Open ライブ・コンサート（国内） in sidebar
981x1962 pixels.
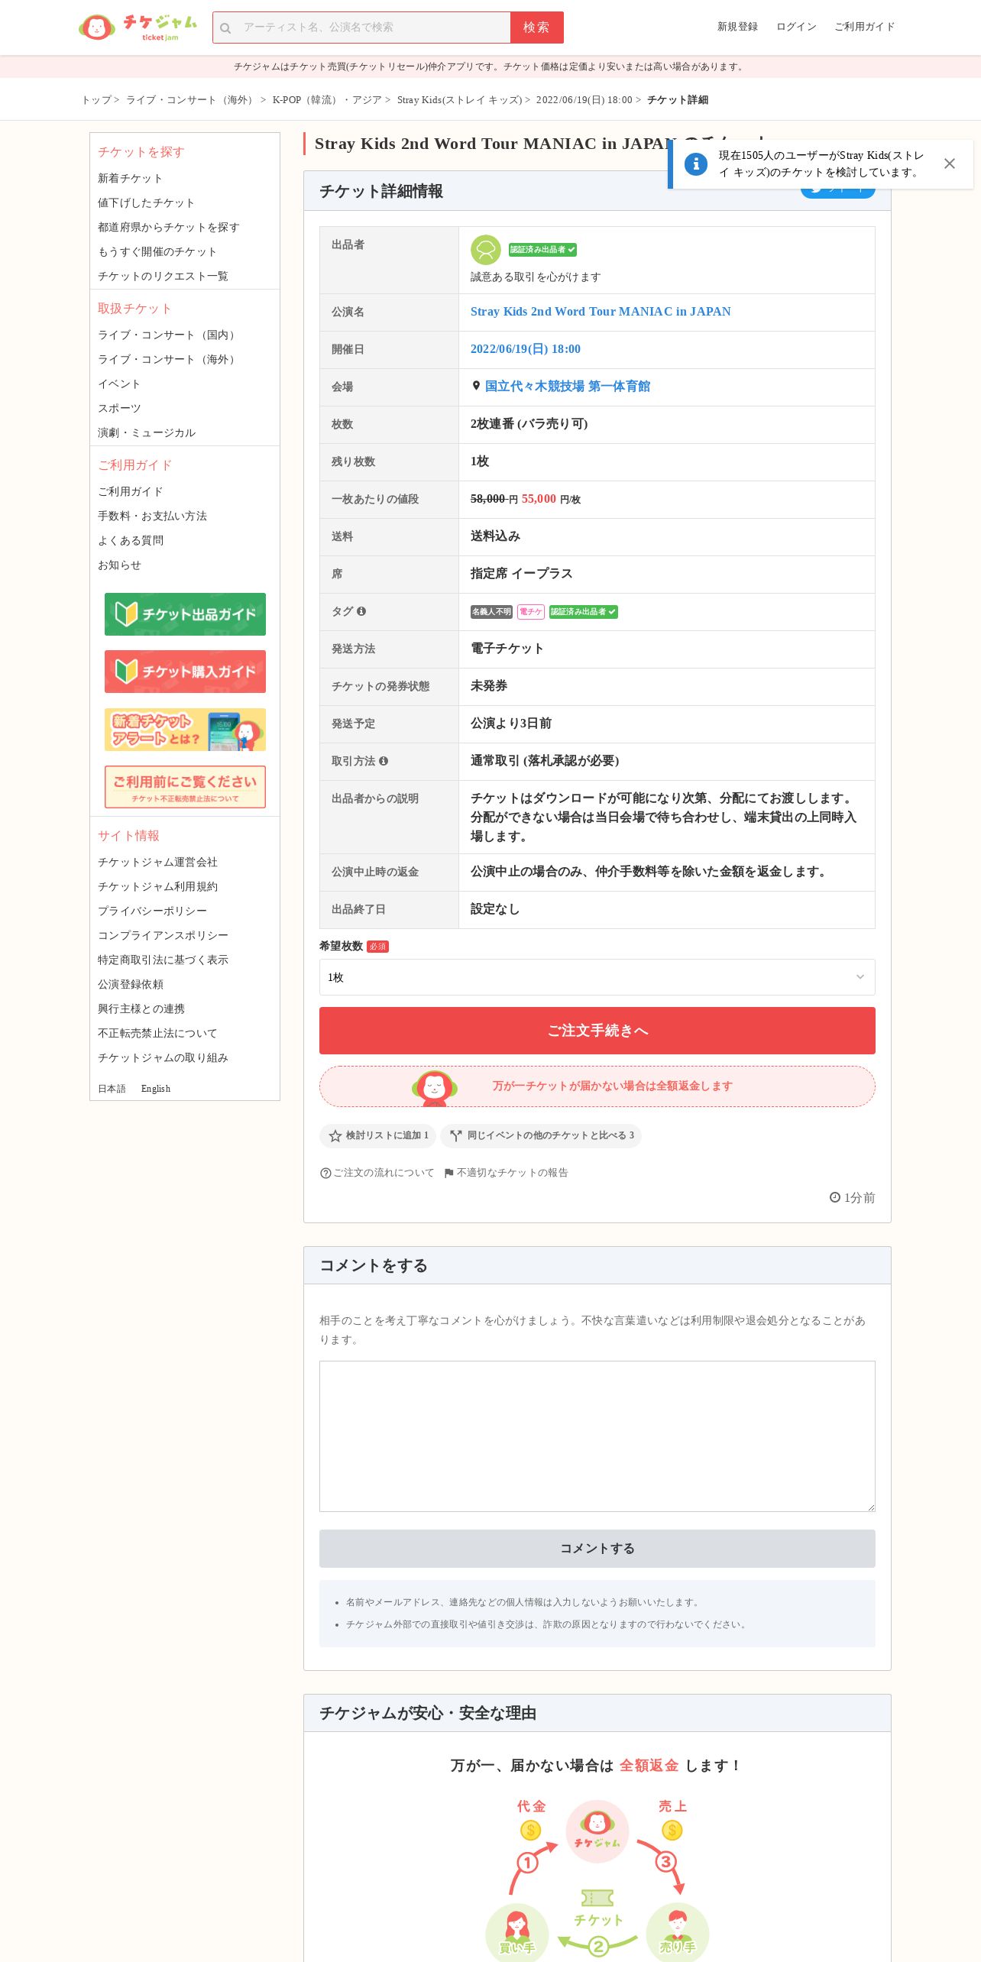coord(168,335)
